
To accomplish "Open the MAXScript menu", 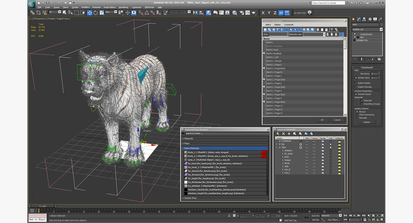I will [149, 7].
